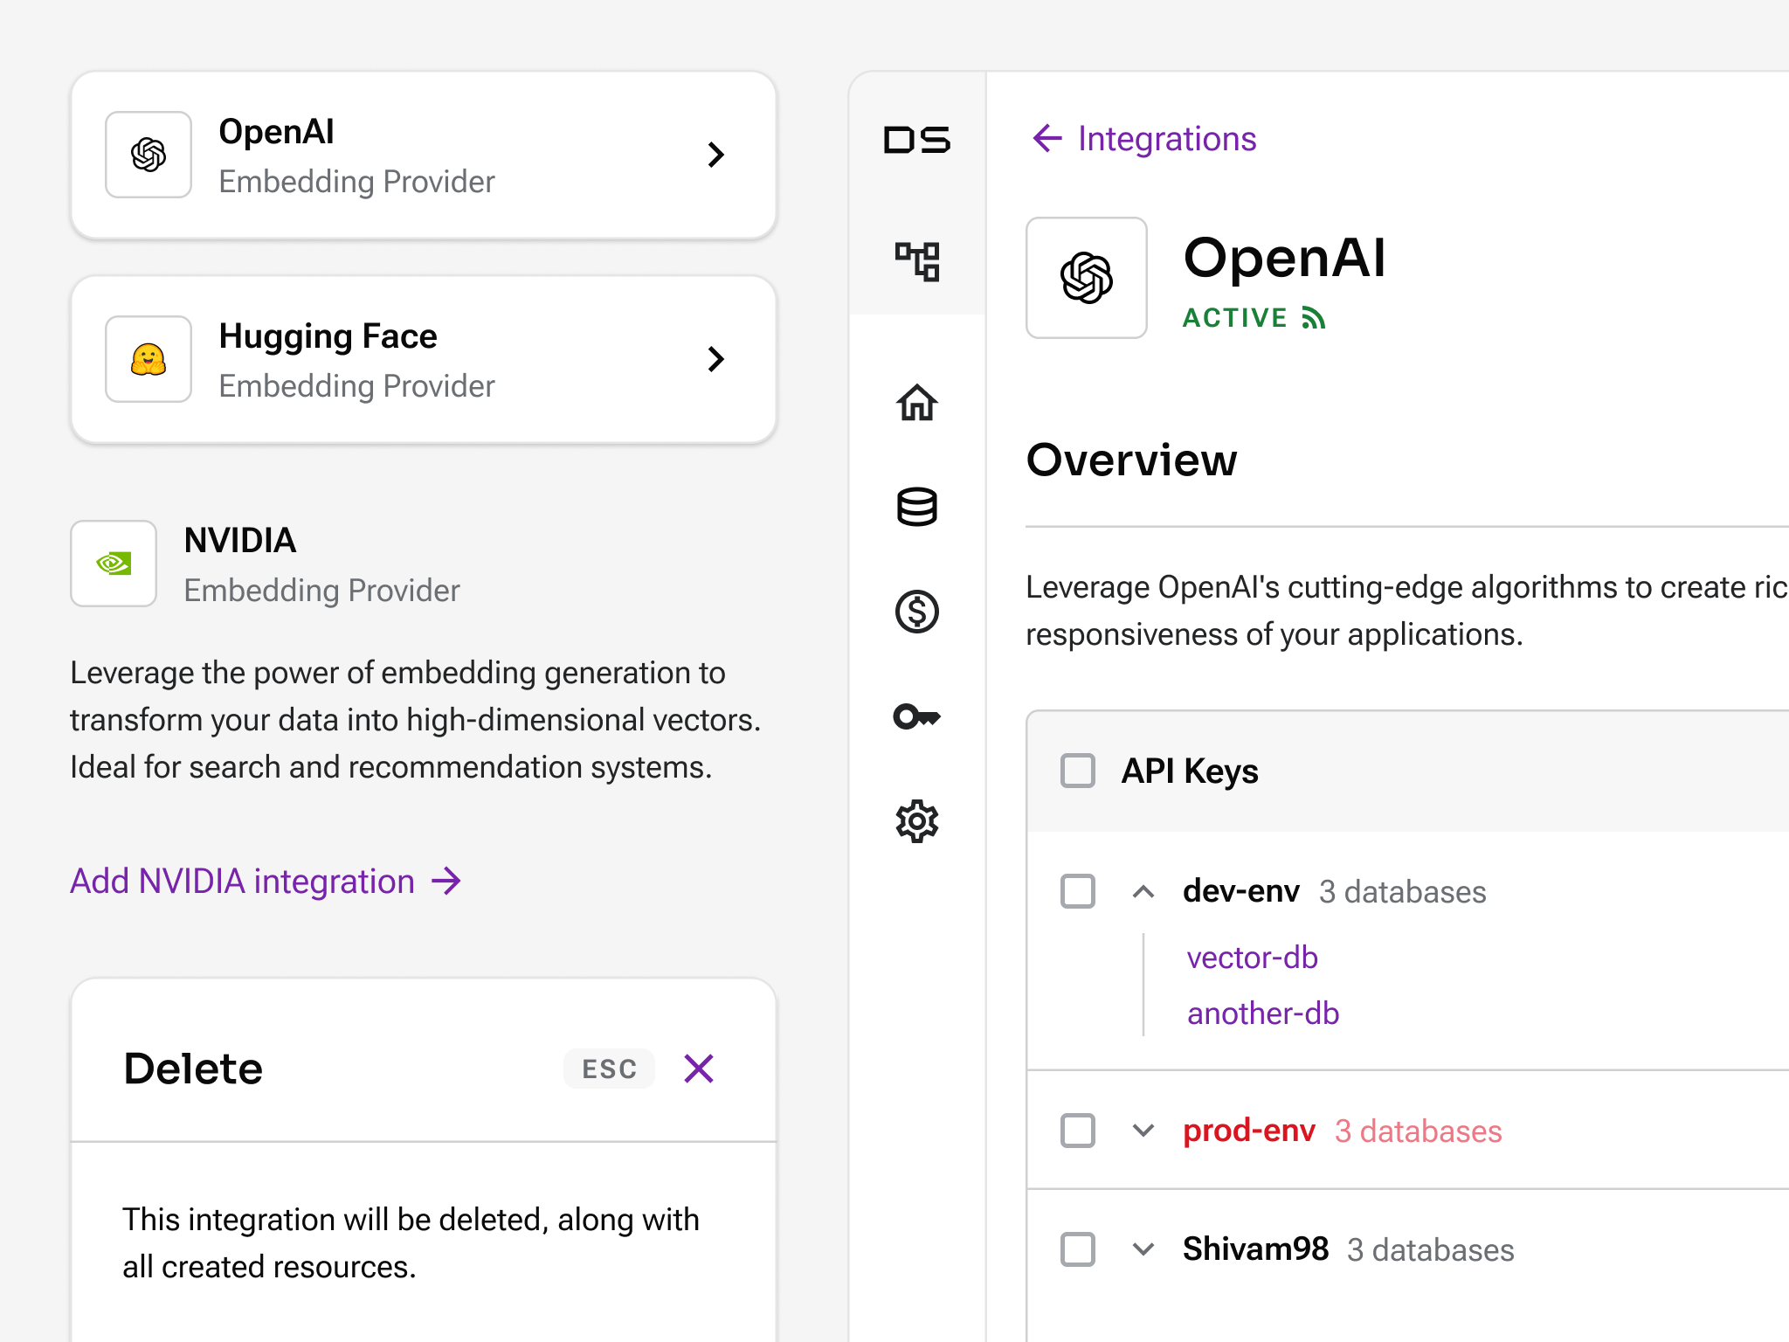Screen dimensions: 1789x1342
Task: Open the vector-db database link
Action: (1252, 958)
